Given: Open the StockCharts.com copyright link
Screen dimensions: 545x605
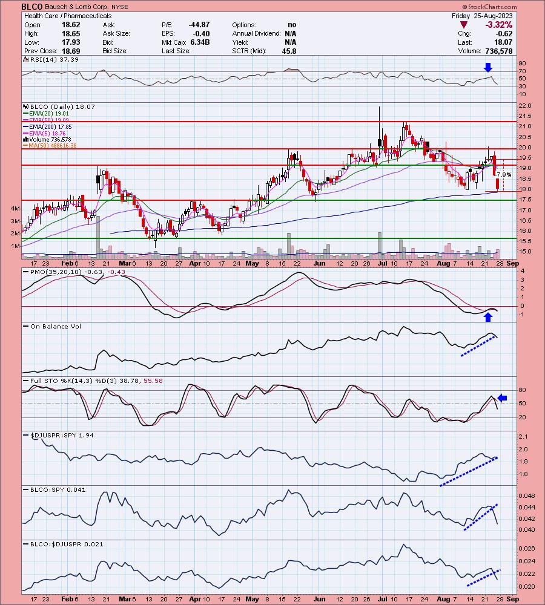Looking at the screenshot, I should pyautogui.click(x=489, y=7).
